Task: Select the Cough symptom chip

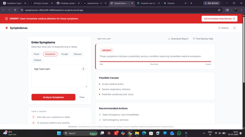Action: [64, 54]
